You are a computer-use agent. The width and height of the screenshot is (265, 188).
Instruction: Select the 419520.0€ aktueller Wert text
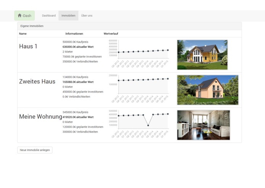(78, 117)
